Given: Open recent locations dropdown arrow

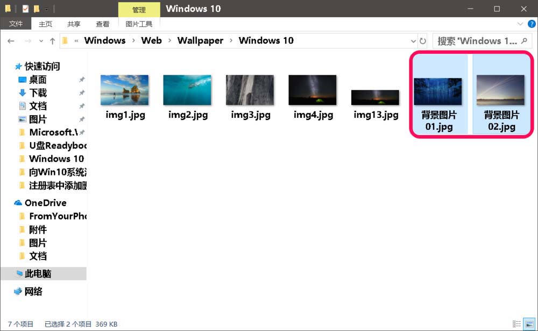Looking at the screenshot, I should point(41,41).
